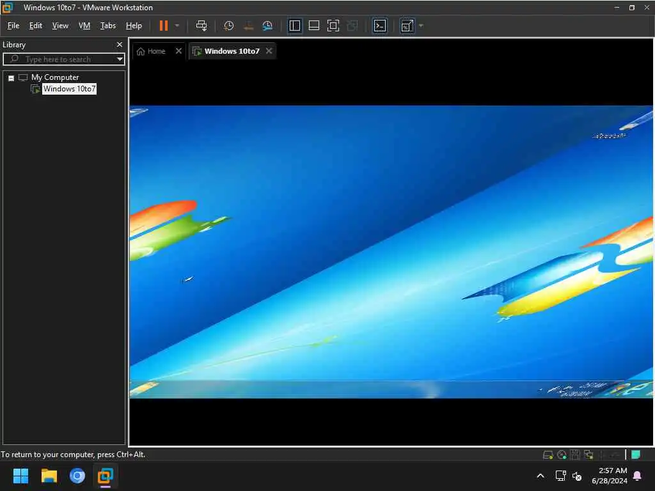Open the Tabs menu
655x491 pixels.
tap(107, 26)
